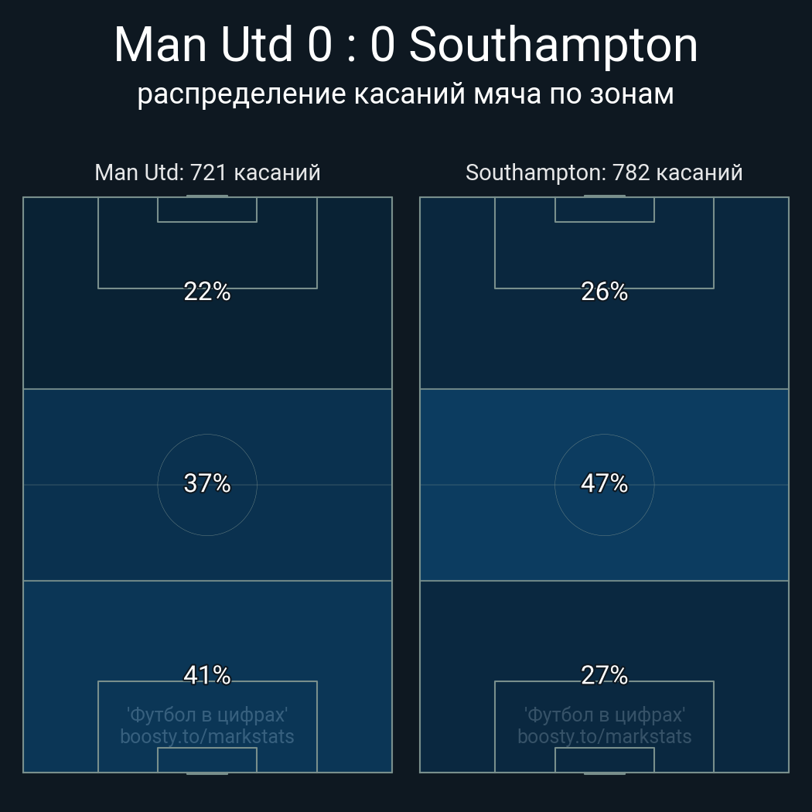This screenshot has width=812, height=812.
Task: Select Southampton's 27% defensive zone label
Action: pos(604,675)
